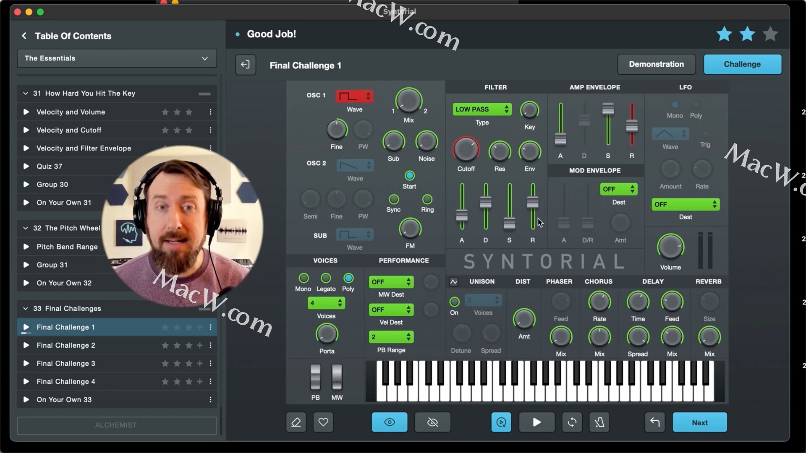Click the Next button
The width and height of the screenshot is (806, 453).
click(700, 422)
